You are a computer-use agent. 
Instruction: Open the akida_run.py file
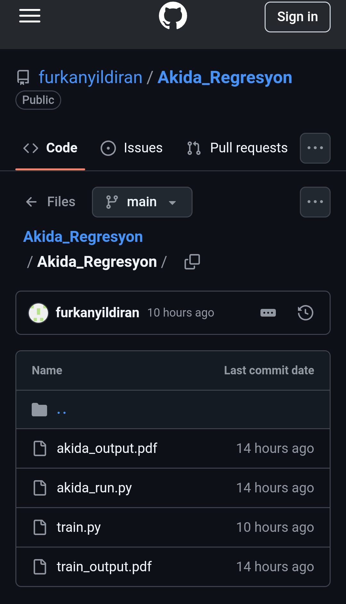tap(94, 488)
